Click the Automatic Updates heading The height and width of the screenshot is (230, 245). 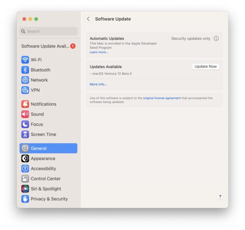click(107, 39)
